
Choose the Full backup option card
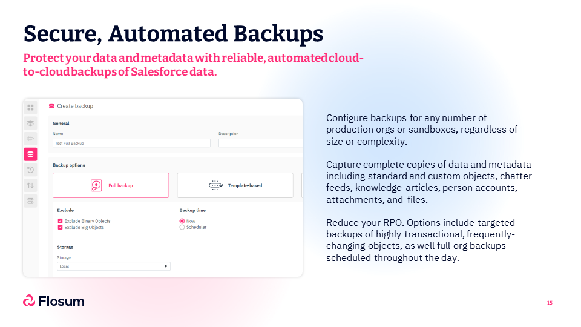(x=111, y=185)
